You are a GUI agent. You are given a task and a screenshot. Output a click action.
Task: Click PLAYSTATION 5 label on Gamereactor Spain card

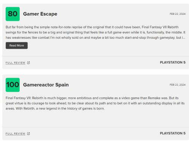pos(173,133)
